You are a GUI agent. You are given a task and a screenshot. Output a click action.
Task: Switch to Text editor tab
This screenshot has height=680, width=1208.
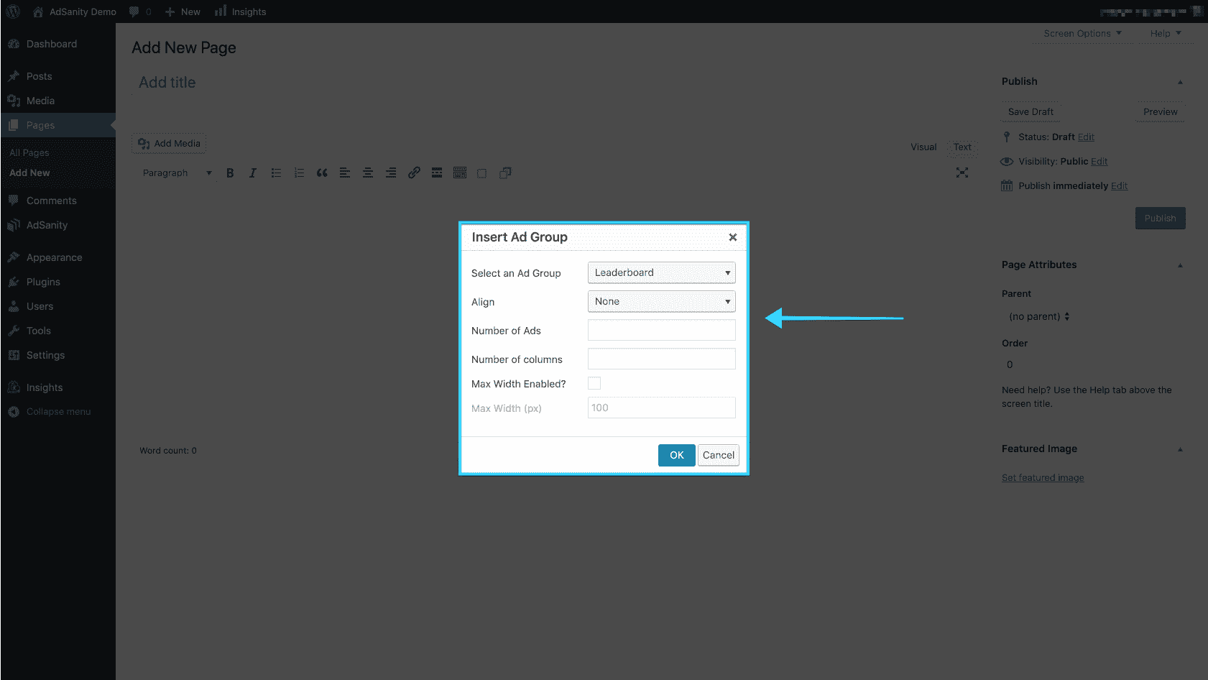tap(962, 147)
